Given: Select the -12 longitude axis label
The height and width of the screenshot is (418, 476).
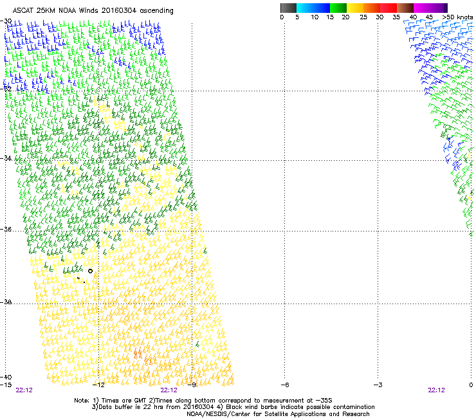Looking at the screenshot, I should (x=98, y=385).
